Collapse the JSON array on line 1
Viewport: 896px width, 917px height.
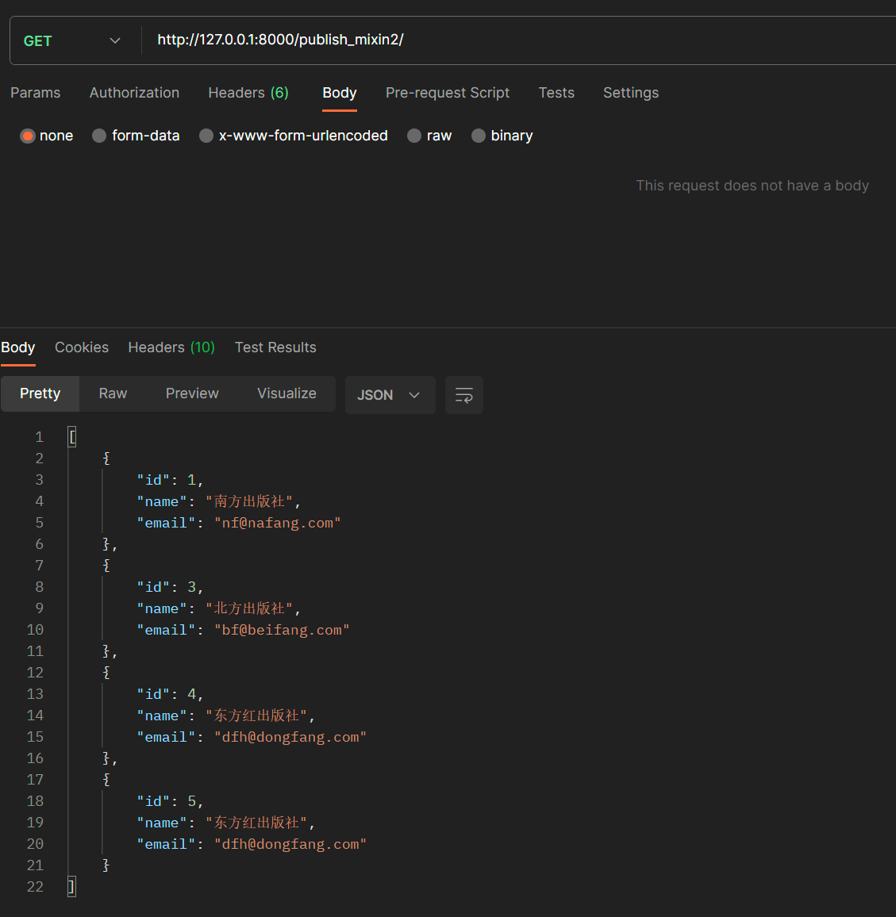71,435
